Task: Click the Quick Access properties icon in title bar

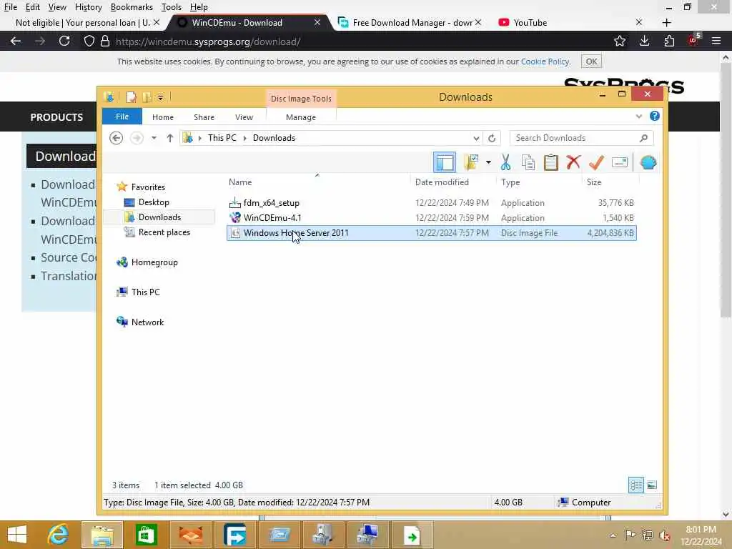Action: tap(132, 97)
